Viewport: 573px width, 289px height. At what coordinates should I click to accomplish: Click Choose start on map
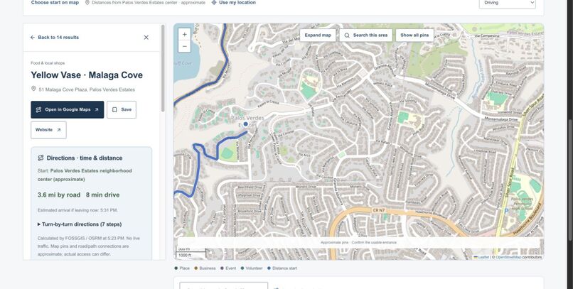click(x=55, y=3)
